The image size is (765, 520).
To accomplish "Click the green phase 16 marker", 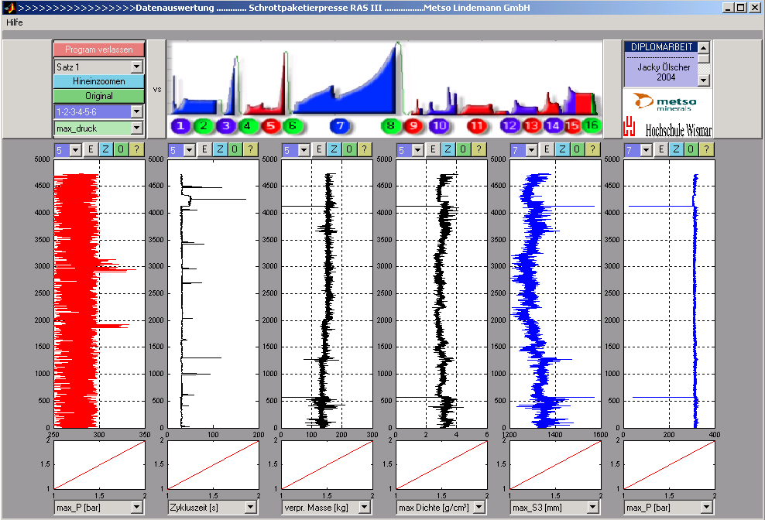I will point(592,125).
